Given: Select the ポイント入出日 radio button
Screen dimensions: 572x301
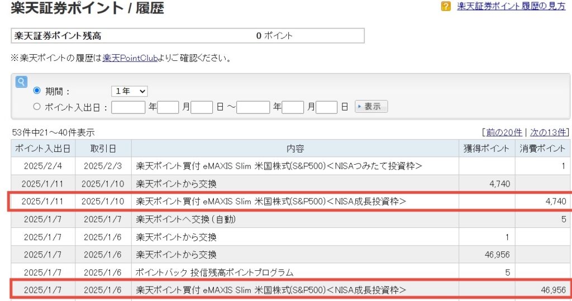Looking at the screenshot, I should 37,107.
